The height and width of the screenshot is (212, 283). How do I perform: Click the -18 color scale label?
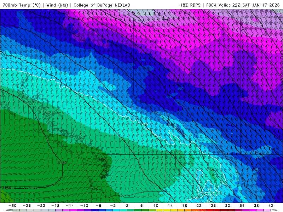(56, 206)
